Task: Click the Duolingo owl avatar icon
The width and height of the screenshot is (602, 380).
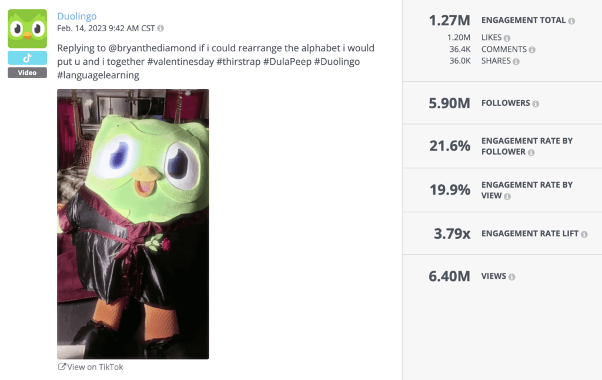Action: tap(27, 27)
